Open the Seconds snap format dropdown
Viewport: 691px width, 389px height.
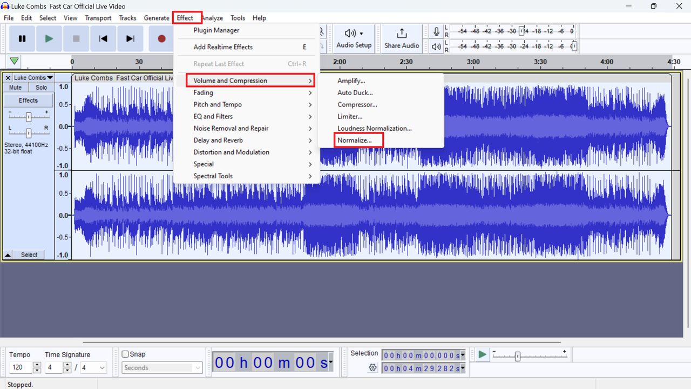pos(162,367)
